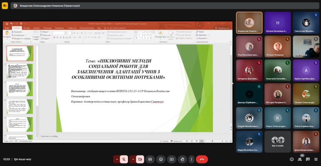Open the emoji reactions button
The image size is (321, 166).
[x=161, y=159]
